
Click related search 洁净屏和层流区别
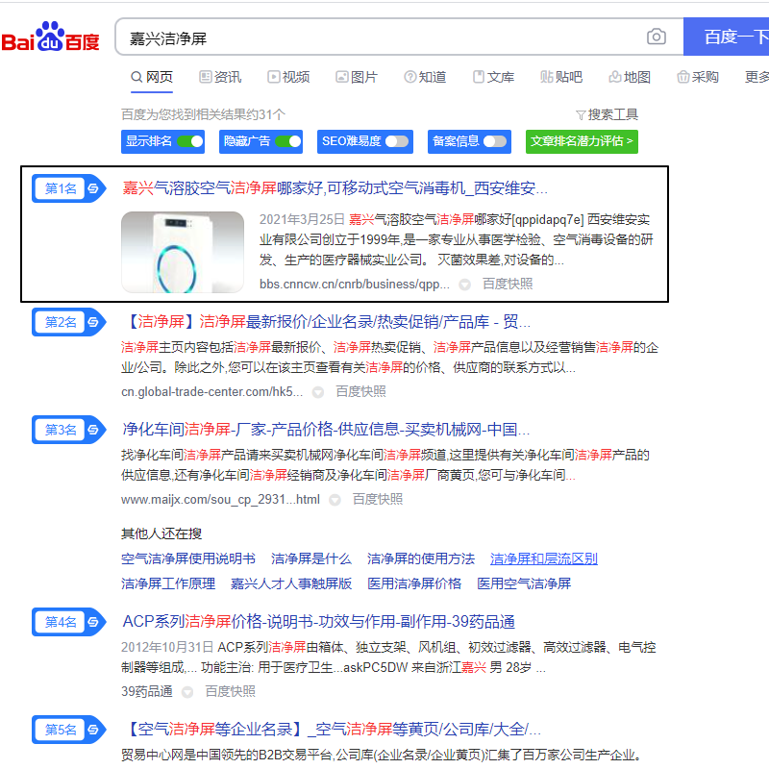pyautogui.click(x=544, y=558)
